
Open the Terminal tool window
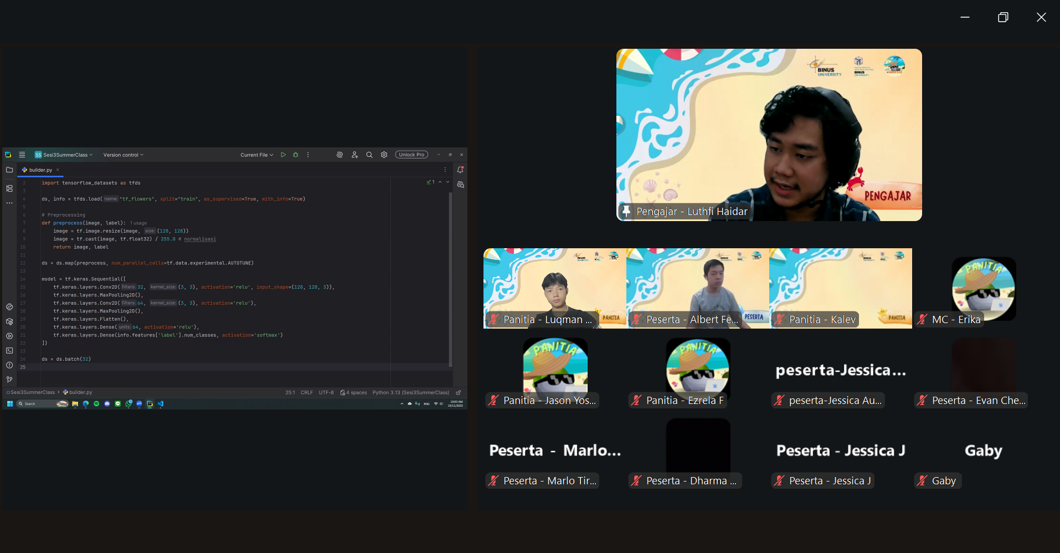9,351
